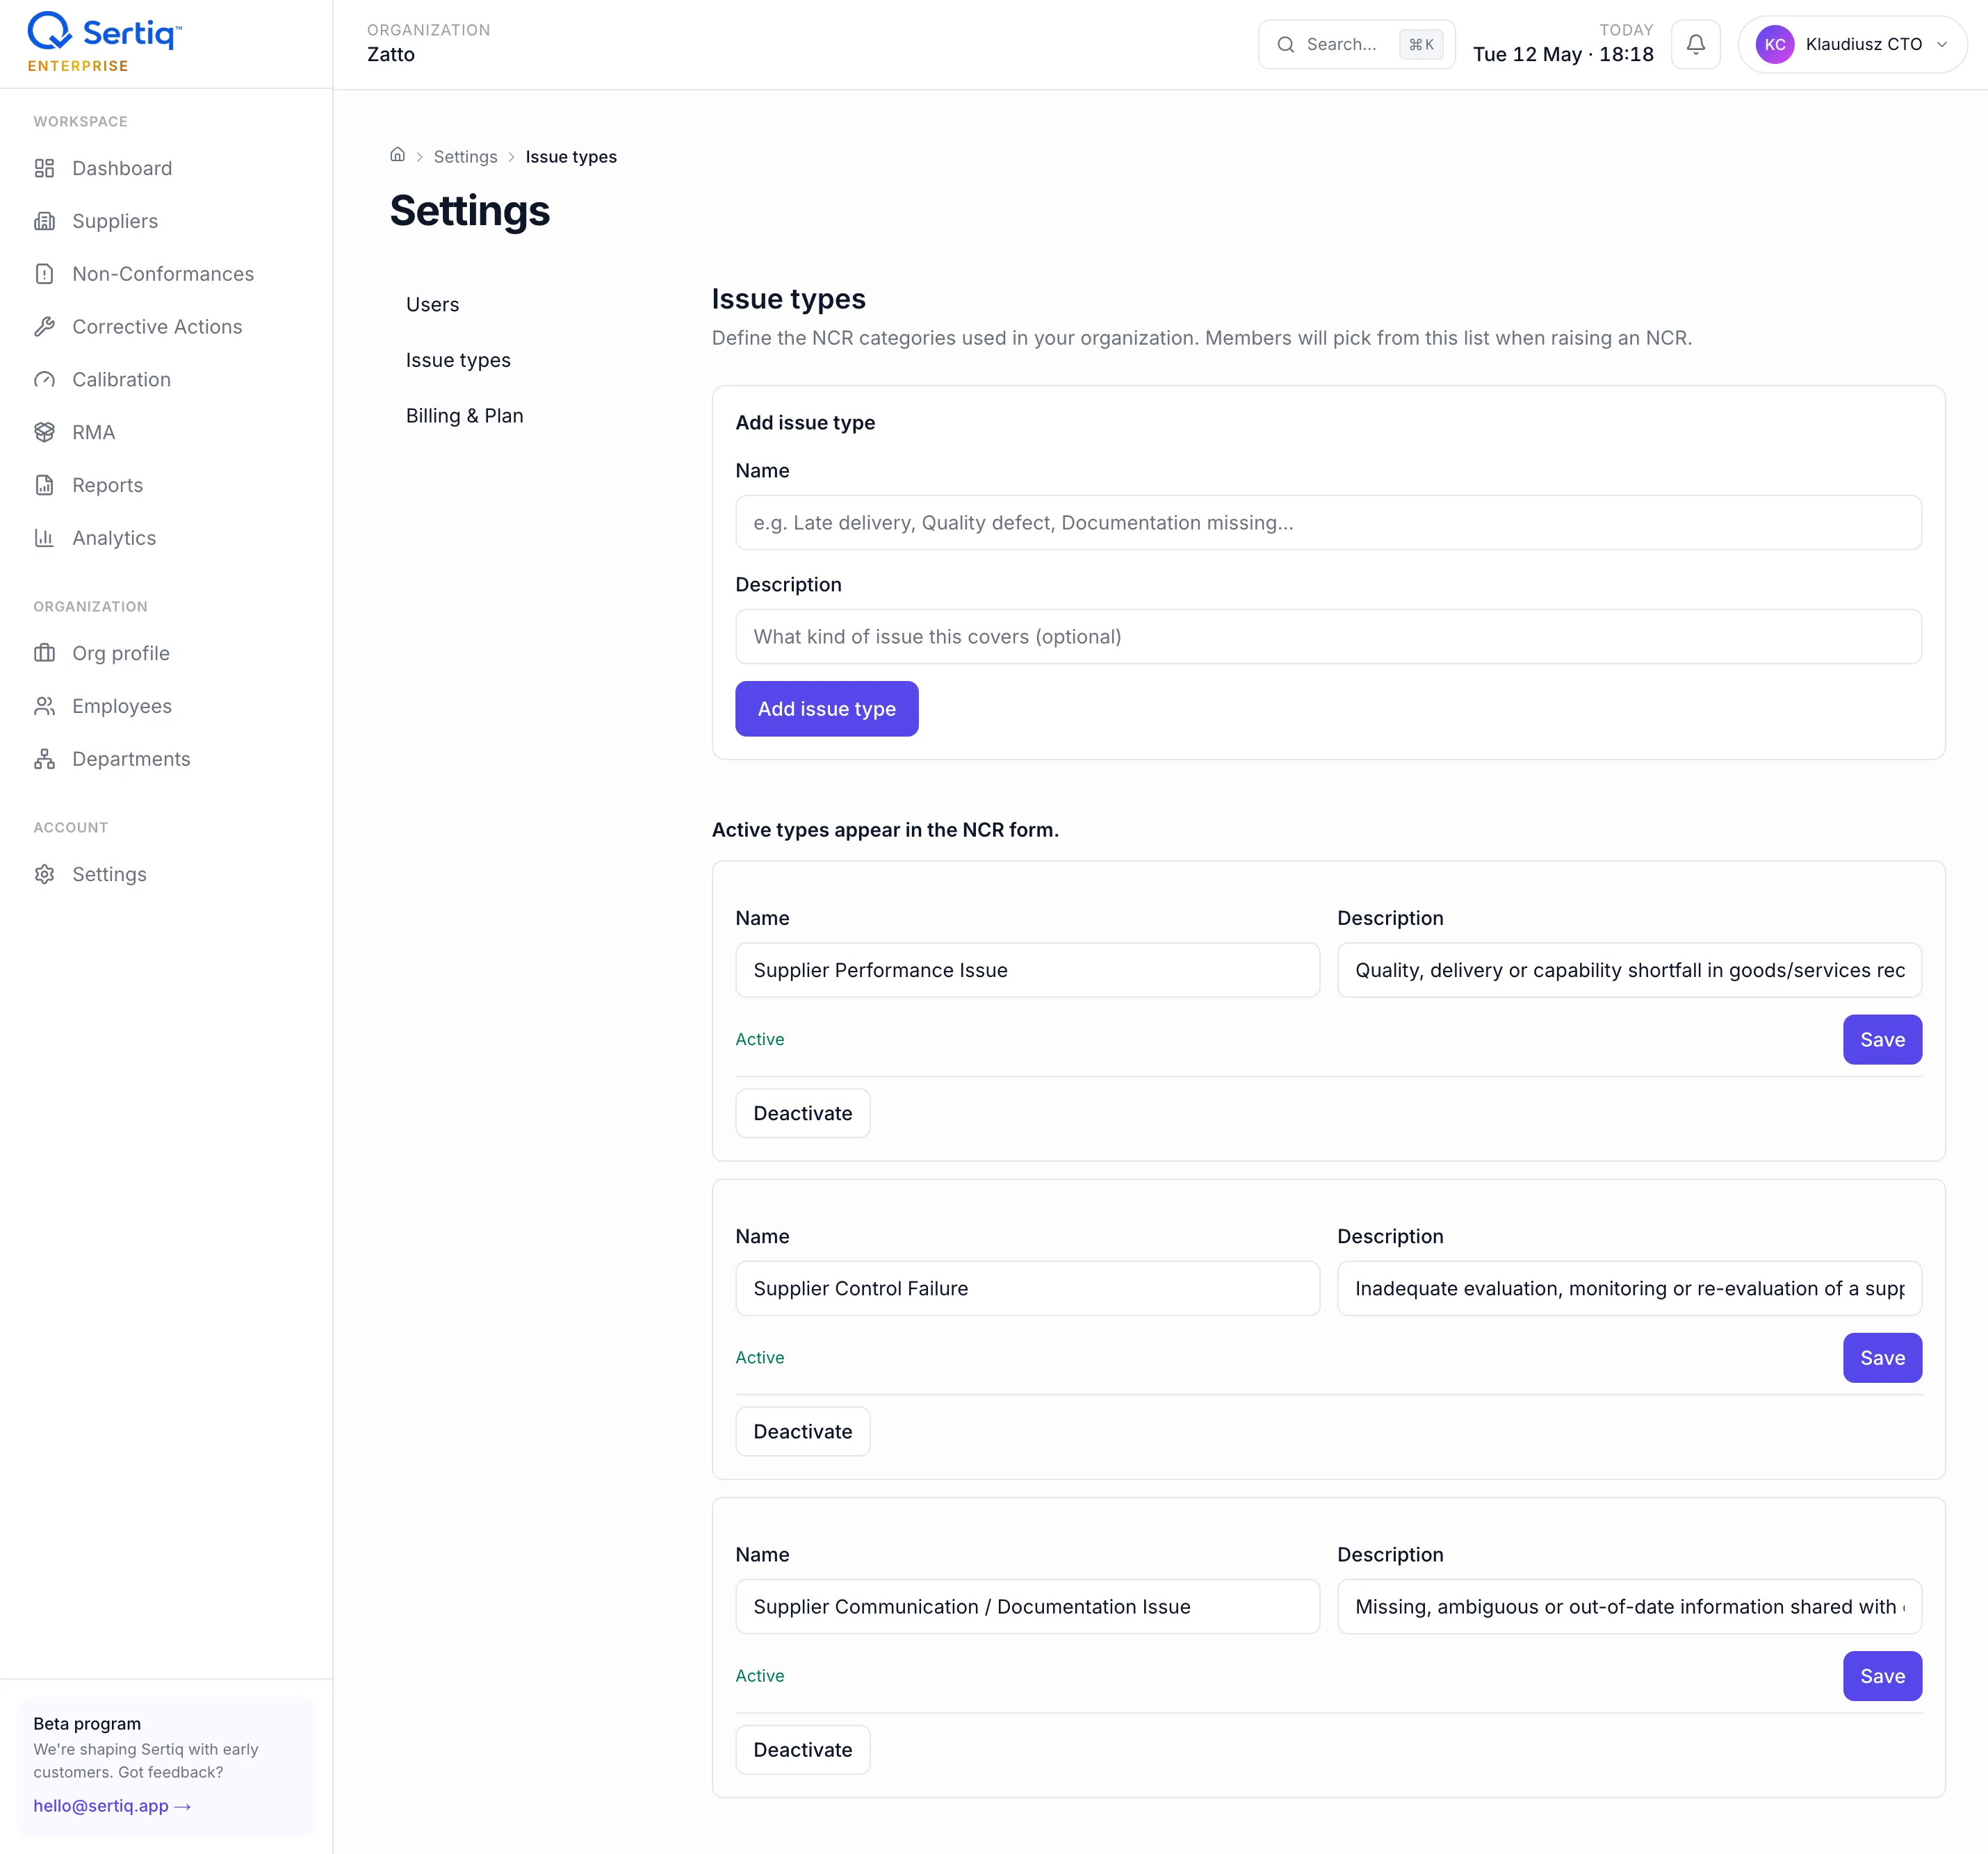Navigate to Corrective Actions
The width and height of the screenshot is (1988, 1854).
[x=157, y=327]
